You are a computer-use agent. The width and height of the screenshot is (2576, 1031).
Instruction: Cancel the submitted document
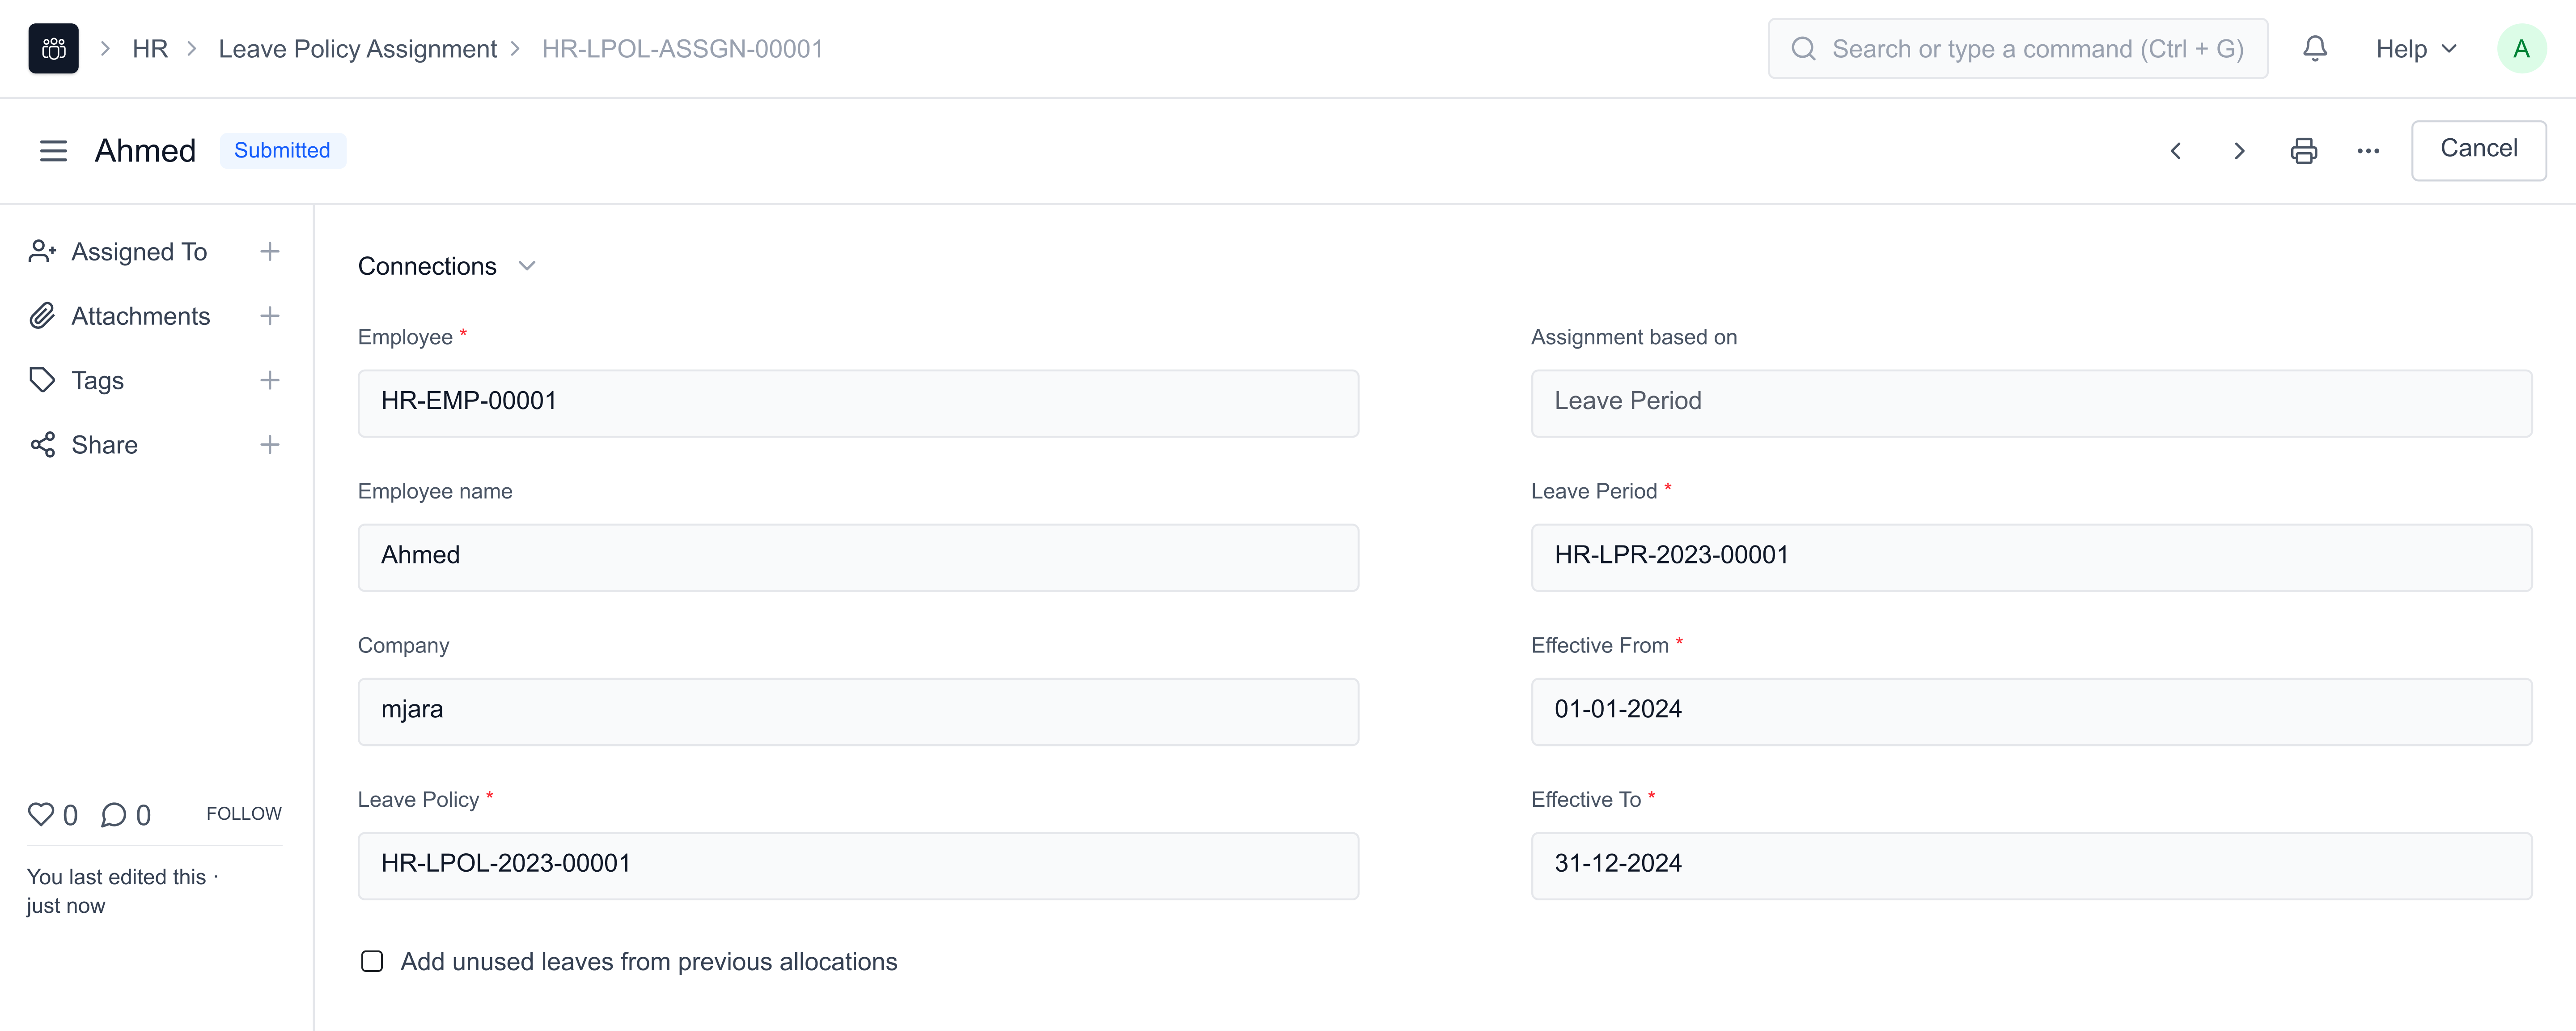point(2478,149)
